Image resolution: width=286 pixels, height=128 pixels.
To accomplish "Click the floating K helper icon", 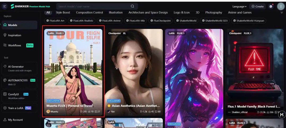I will (x=282, y=115).
